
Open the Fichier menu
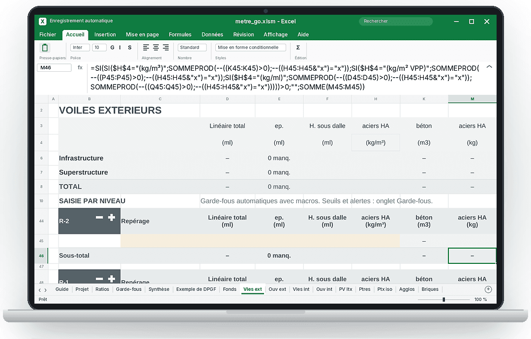[x=48, y=34]
